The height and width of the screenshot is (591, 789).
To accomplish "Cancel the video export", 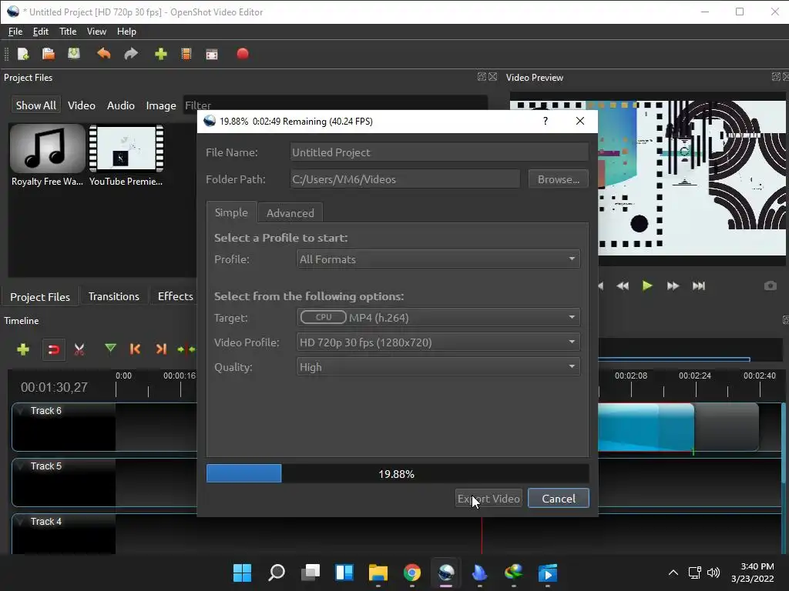I will click(x=559, y=499).
